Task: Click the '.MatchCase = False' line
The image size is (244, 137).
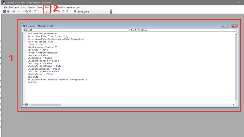Action: pyautogui.click(x=40, y=58)
